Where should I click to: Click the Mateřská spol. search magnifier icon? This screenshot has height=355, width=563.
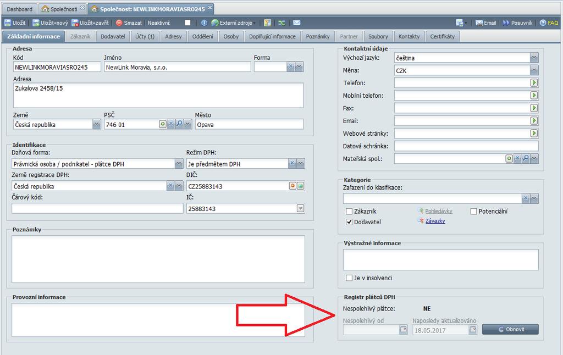[526, 158]
